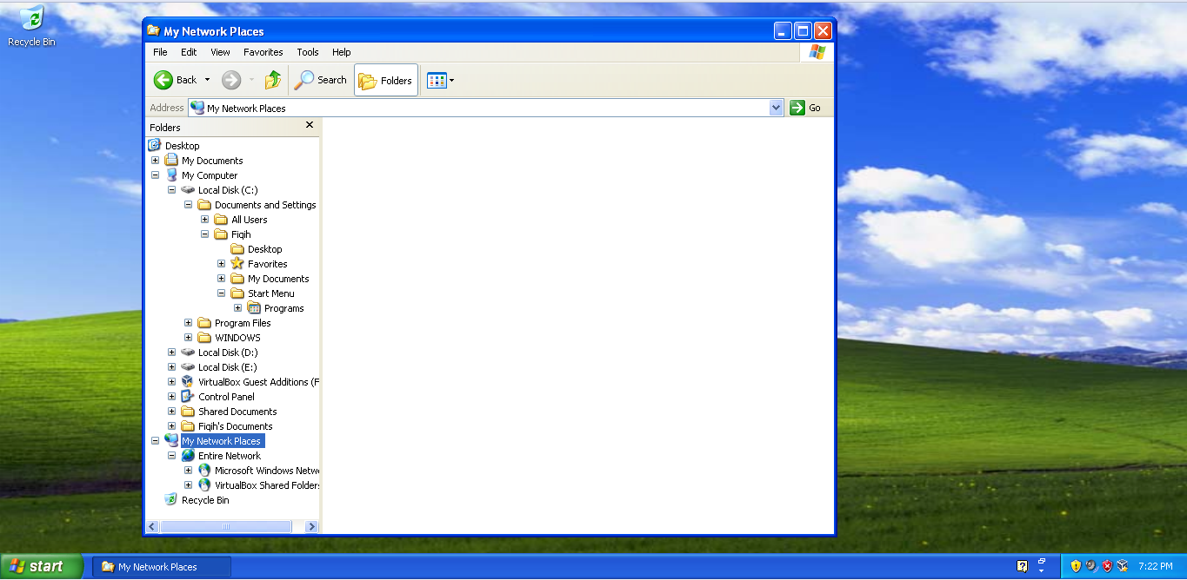Open the File menu
Screen dimensions: 1187x580
pyautogui.click(x=160, y=52)
